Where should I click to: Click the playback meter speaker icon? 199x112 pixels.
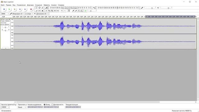94,8
